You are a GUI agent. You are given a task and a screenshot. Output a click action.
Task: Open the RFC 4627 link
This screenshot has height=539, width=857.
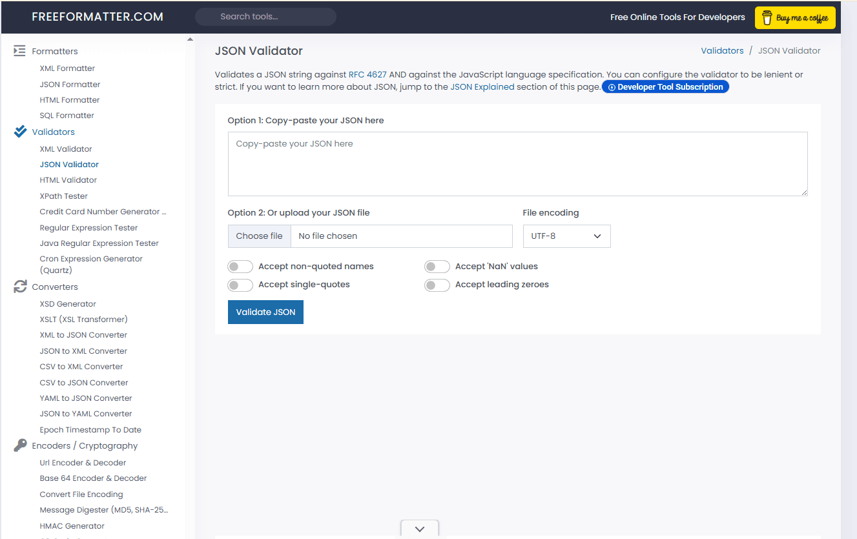click(367, 74)
